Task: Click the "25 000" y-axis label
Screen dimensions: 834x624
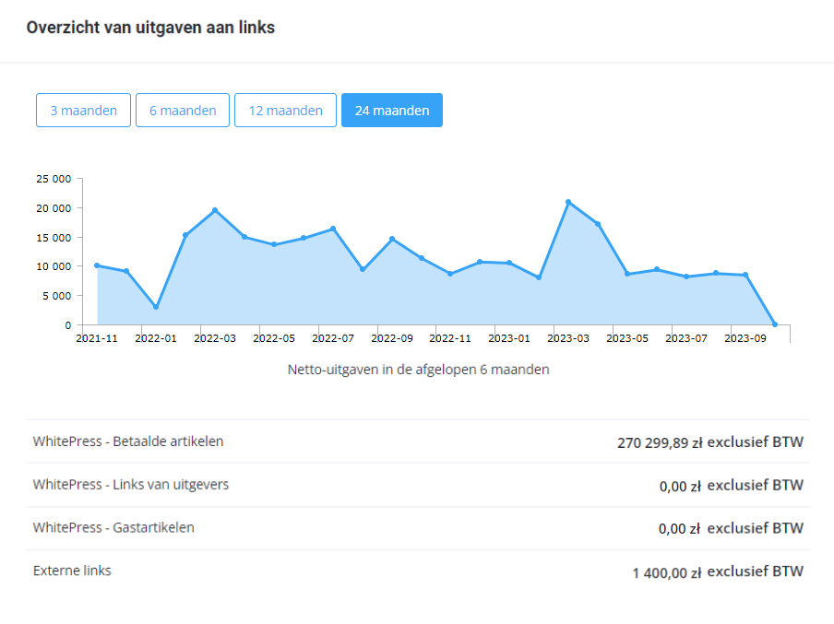Action: pos(54,179)
